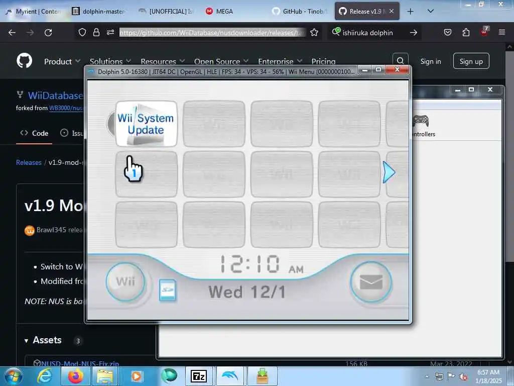514x386 pixels.
Task: Click the Firefox URL address field
Action: tap(212, 33)
